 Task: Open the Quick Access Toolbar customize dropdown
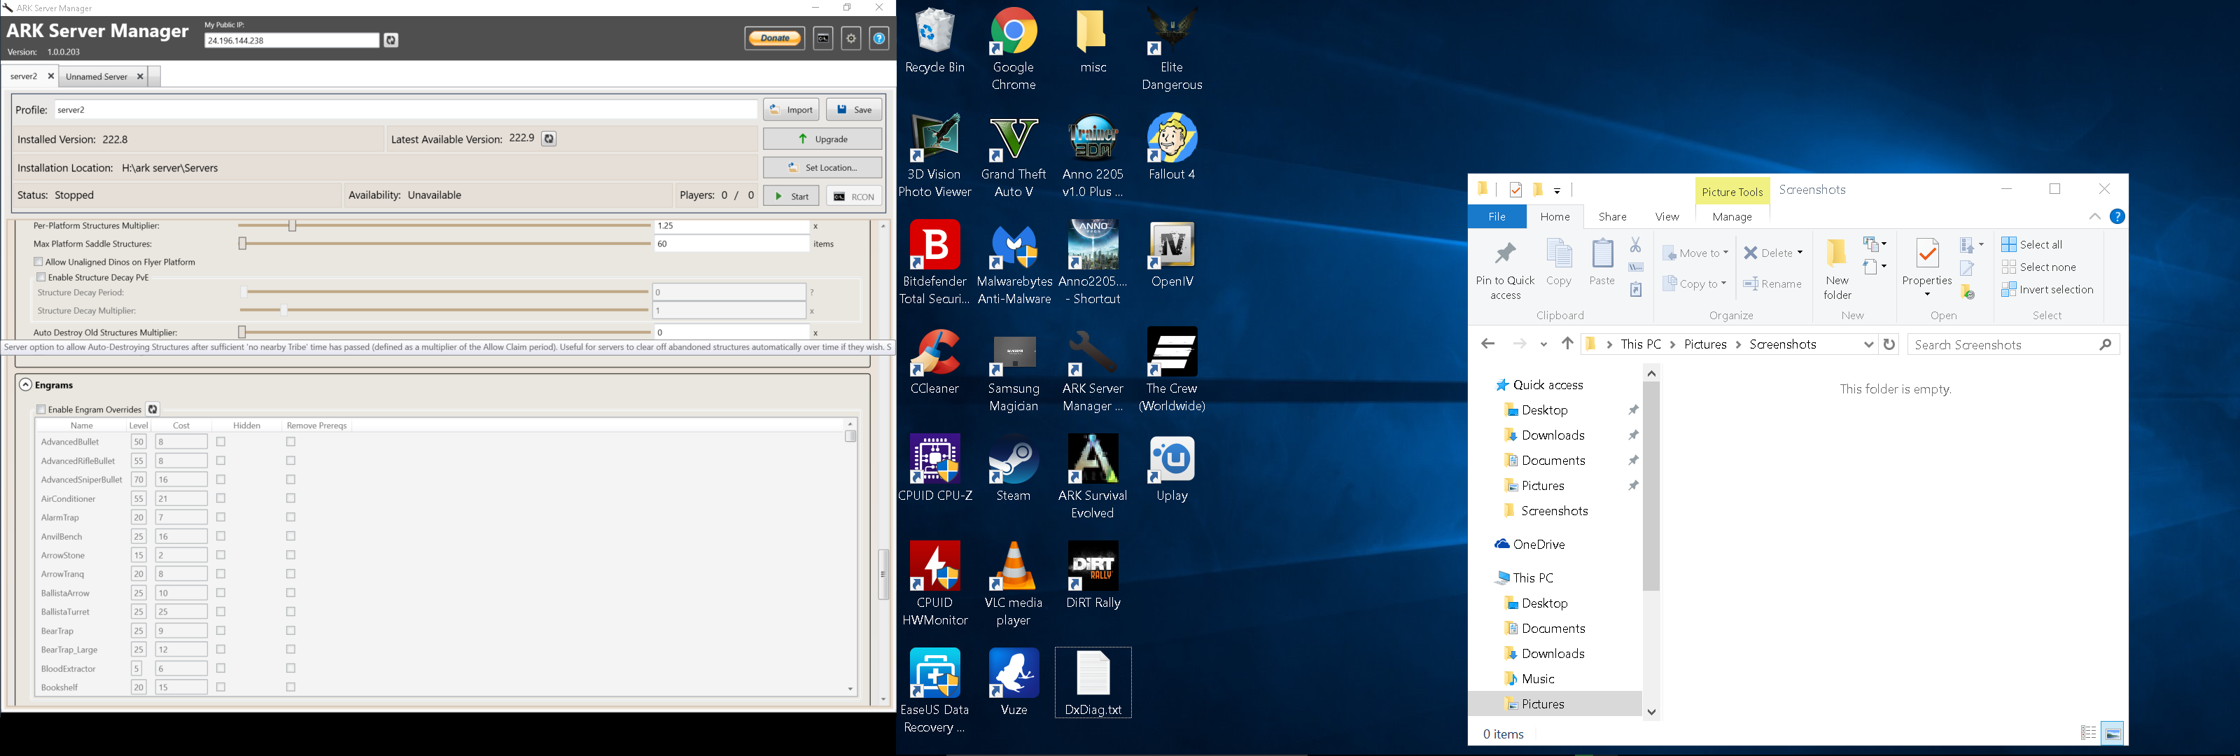pos(1557,190)
